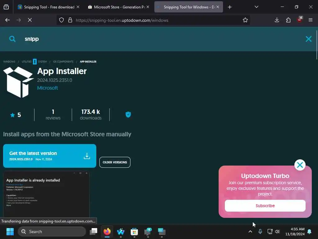
Task: Click the security verified shield badge
Action: click(128, 115)
